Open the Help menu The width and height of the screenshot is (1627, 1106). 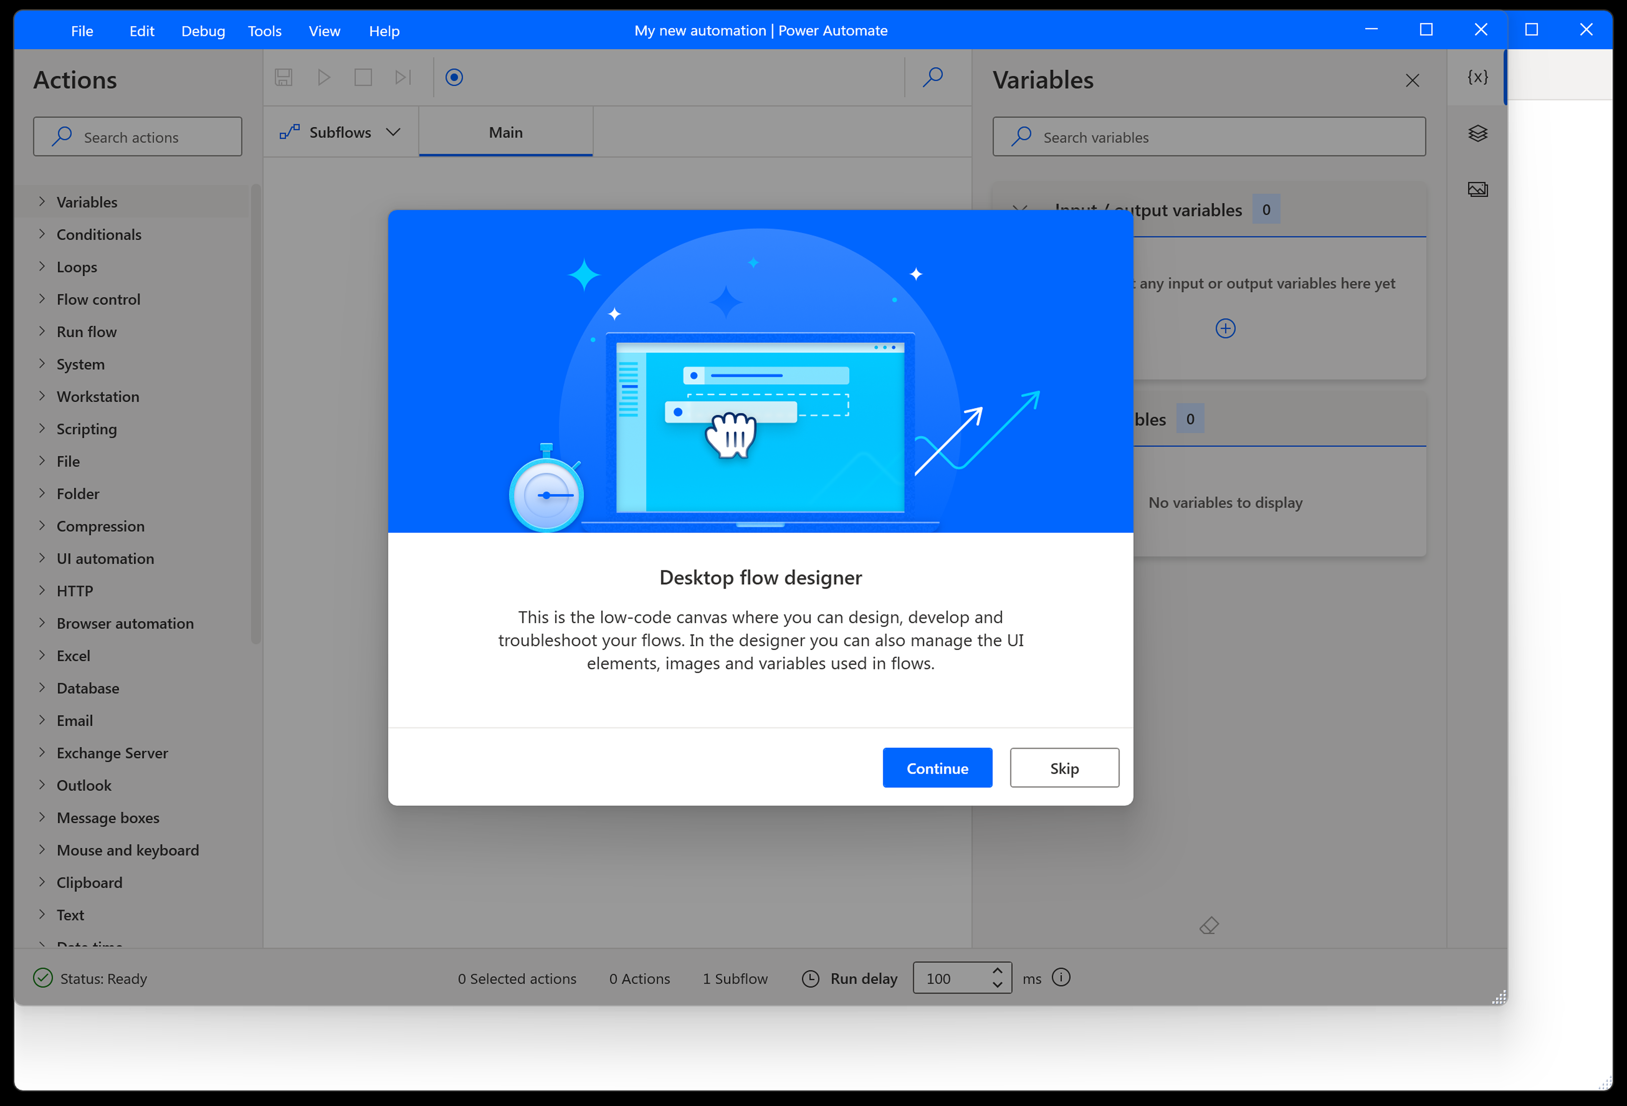(x=384, y=31)
